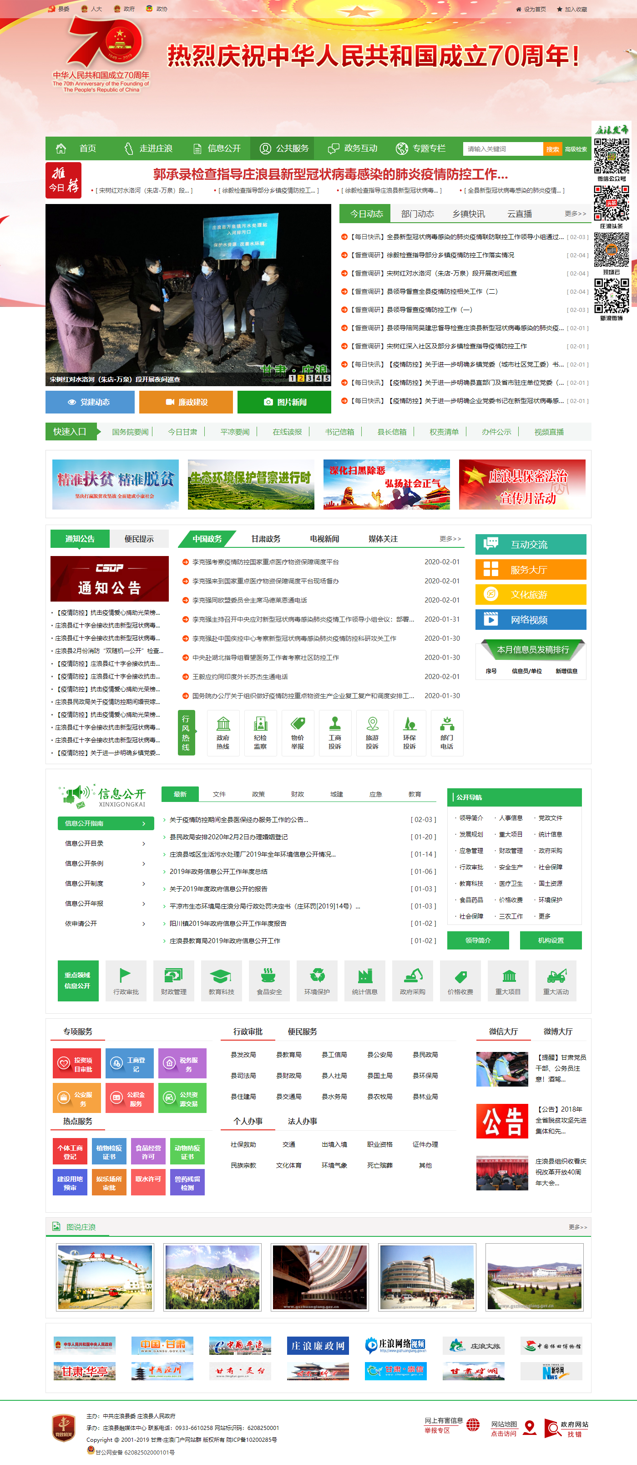Click the 互动交流 chat button
The width and height of the screenshot is (637, 1465).
tap(531, 544)
